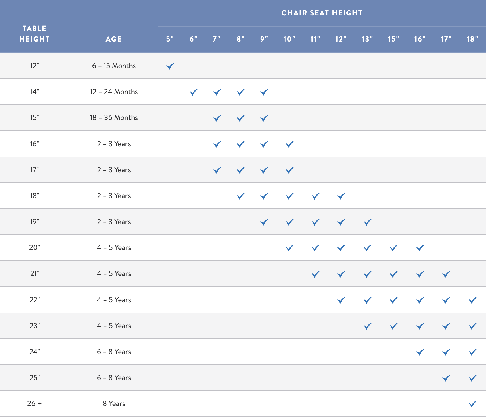This screenshot has width=487, height=418.
Task: Click the horizontal rule under CHAIR SEAT HEIGHT
Action: [322, 25]
